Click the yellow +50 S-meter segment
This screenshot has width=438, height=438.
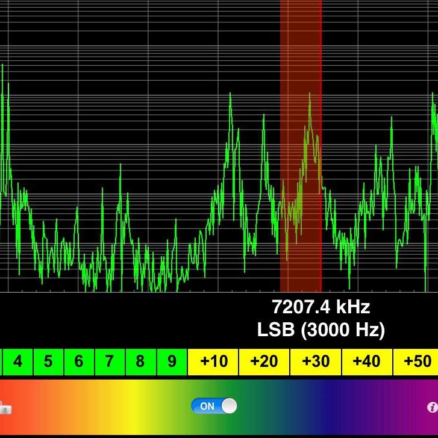pyautogui.click(x=416, y=361)
